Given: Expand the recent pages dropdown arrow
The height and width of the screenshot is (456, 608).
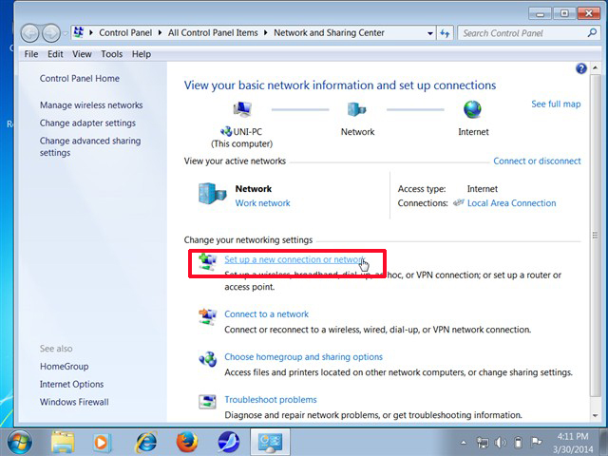Looking at the screenshot, I should [x=66, y=33].
